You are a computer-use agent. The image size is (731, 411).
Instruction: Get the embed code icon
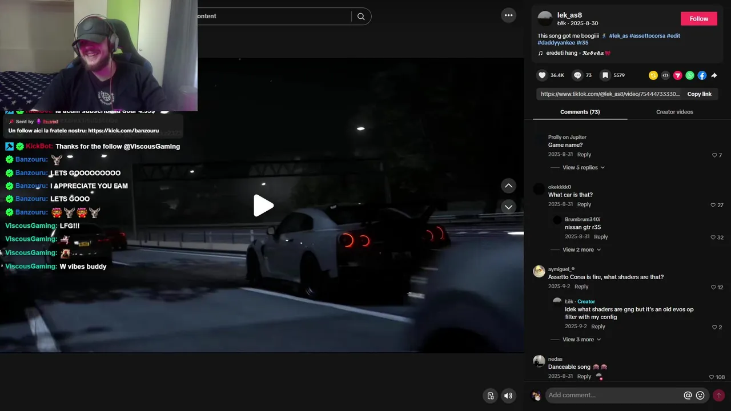tap(665, 75)
